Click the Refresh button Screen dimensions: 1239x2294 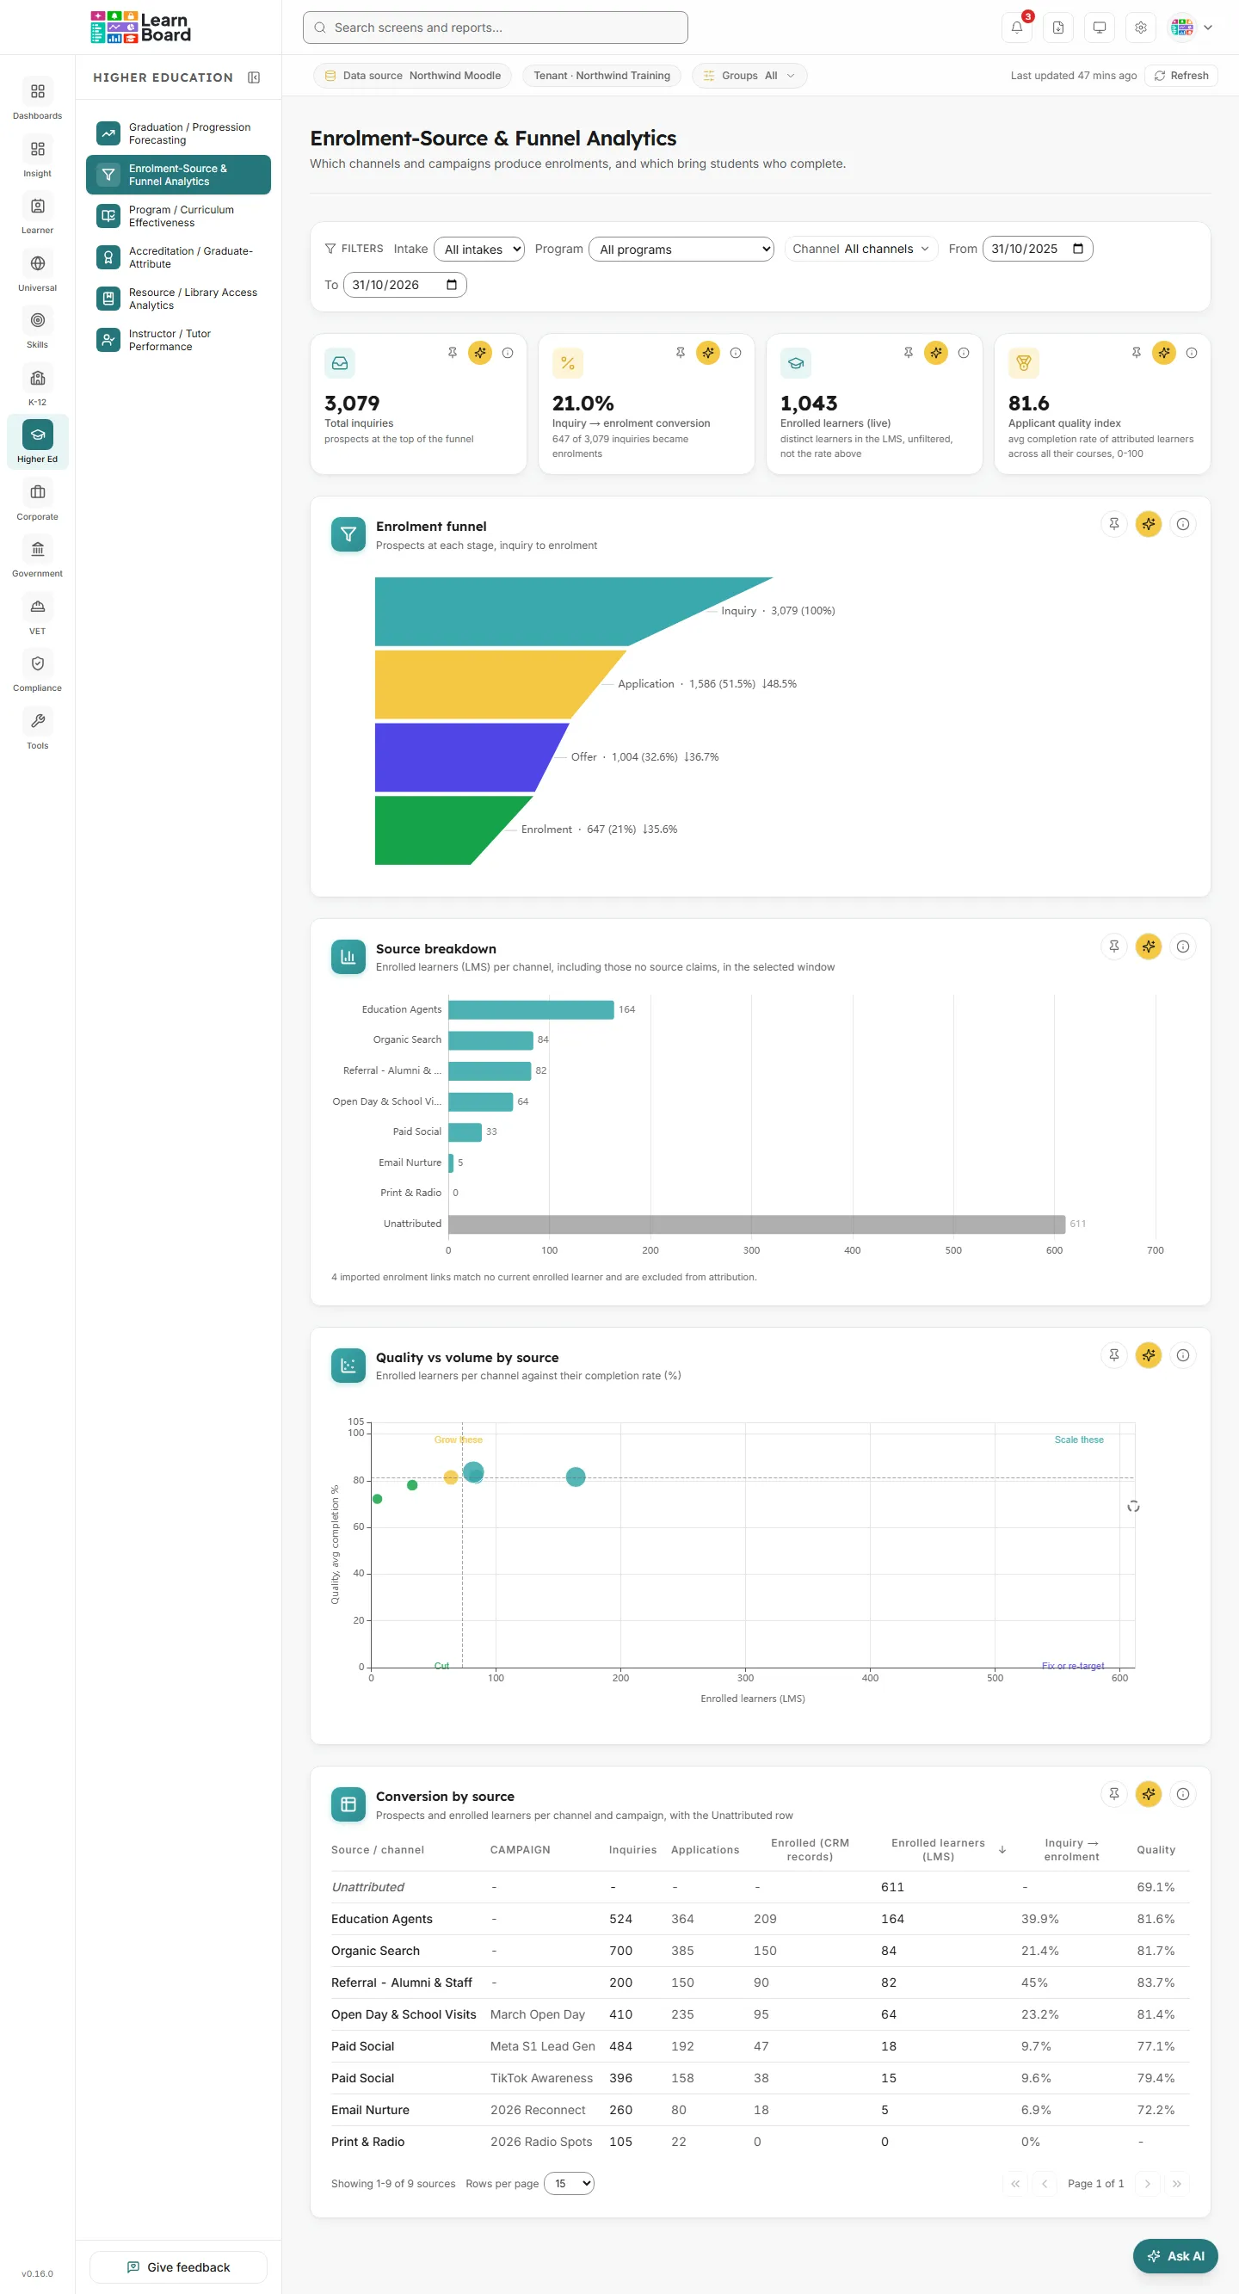click(1181, 76)
